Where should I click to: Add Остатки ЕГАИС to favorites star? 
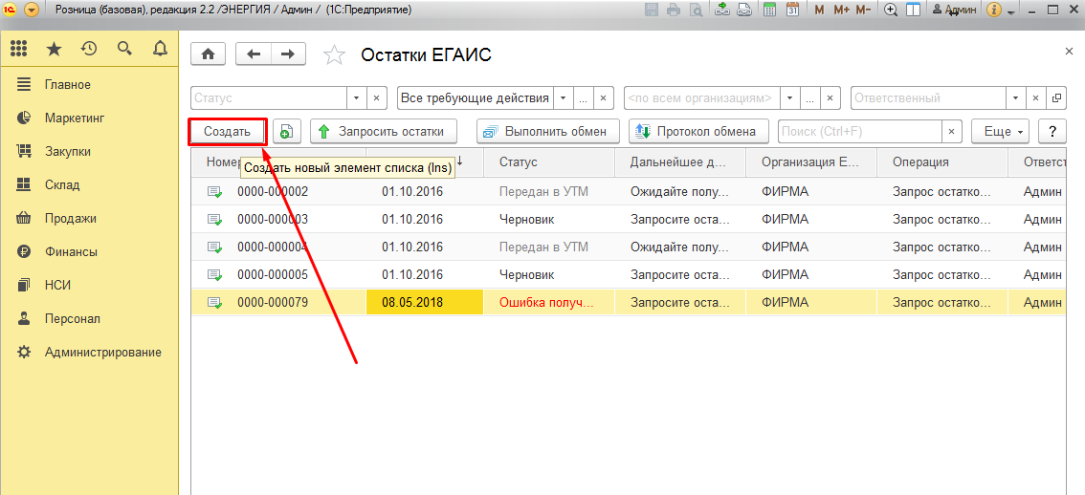point(334,55)
